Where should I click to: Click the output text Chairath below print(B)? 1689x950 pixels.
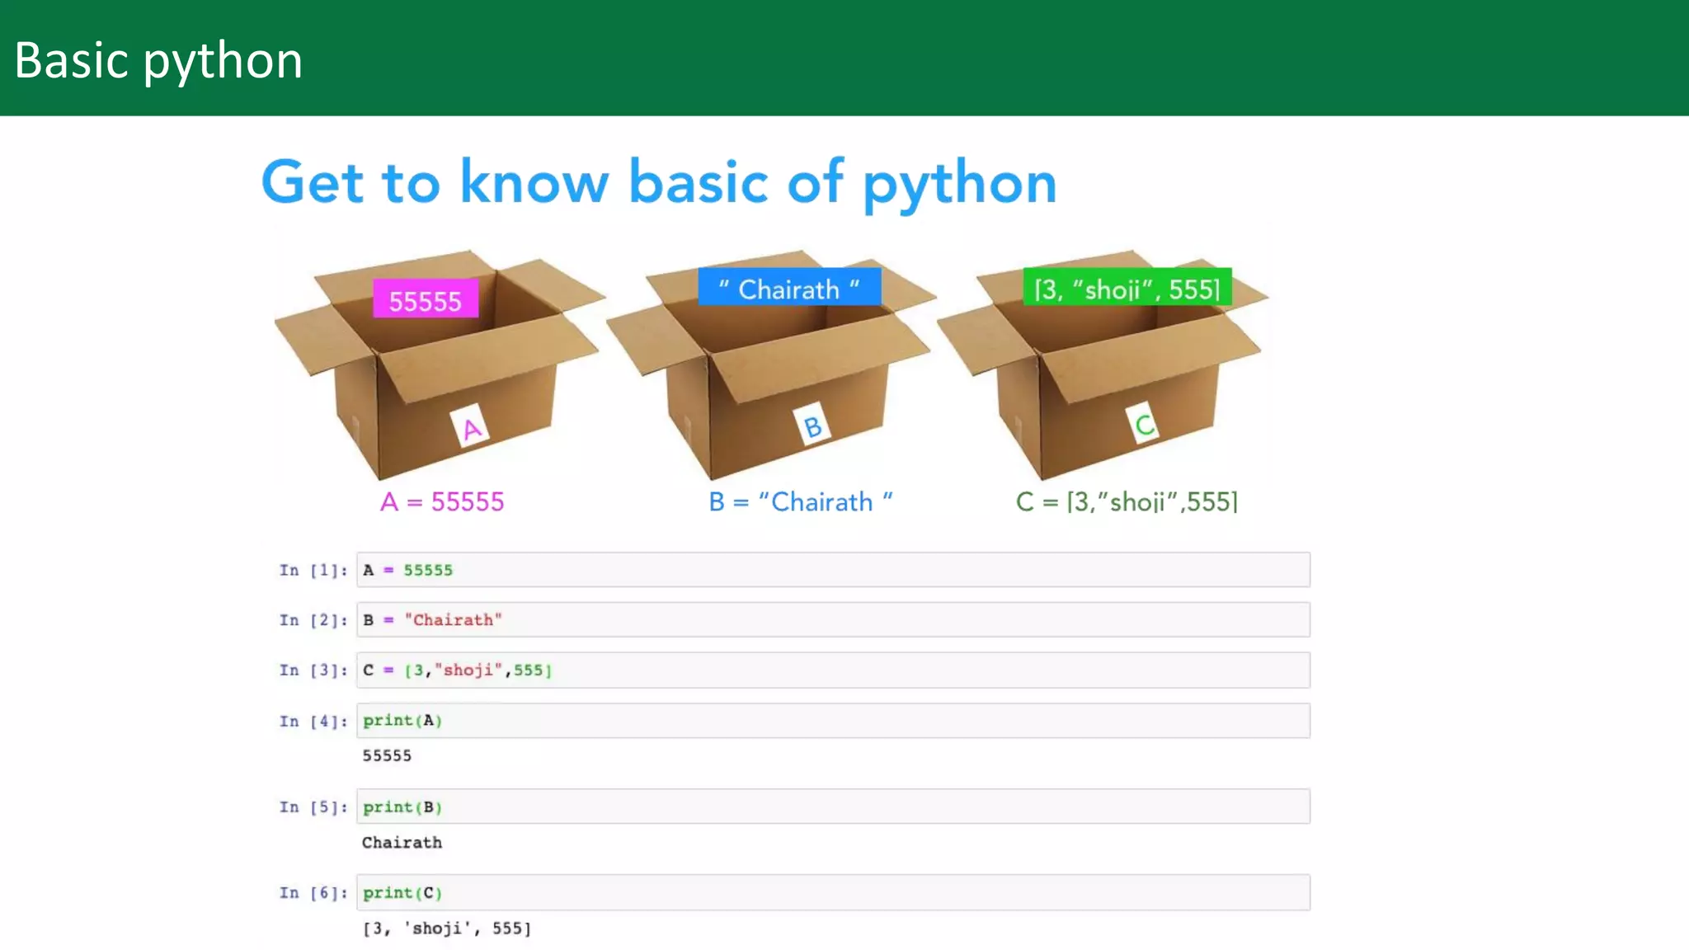[402, 842]
